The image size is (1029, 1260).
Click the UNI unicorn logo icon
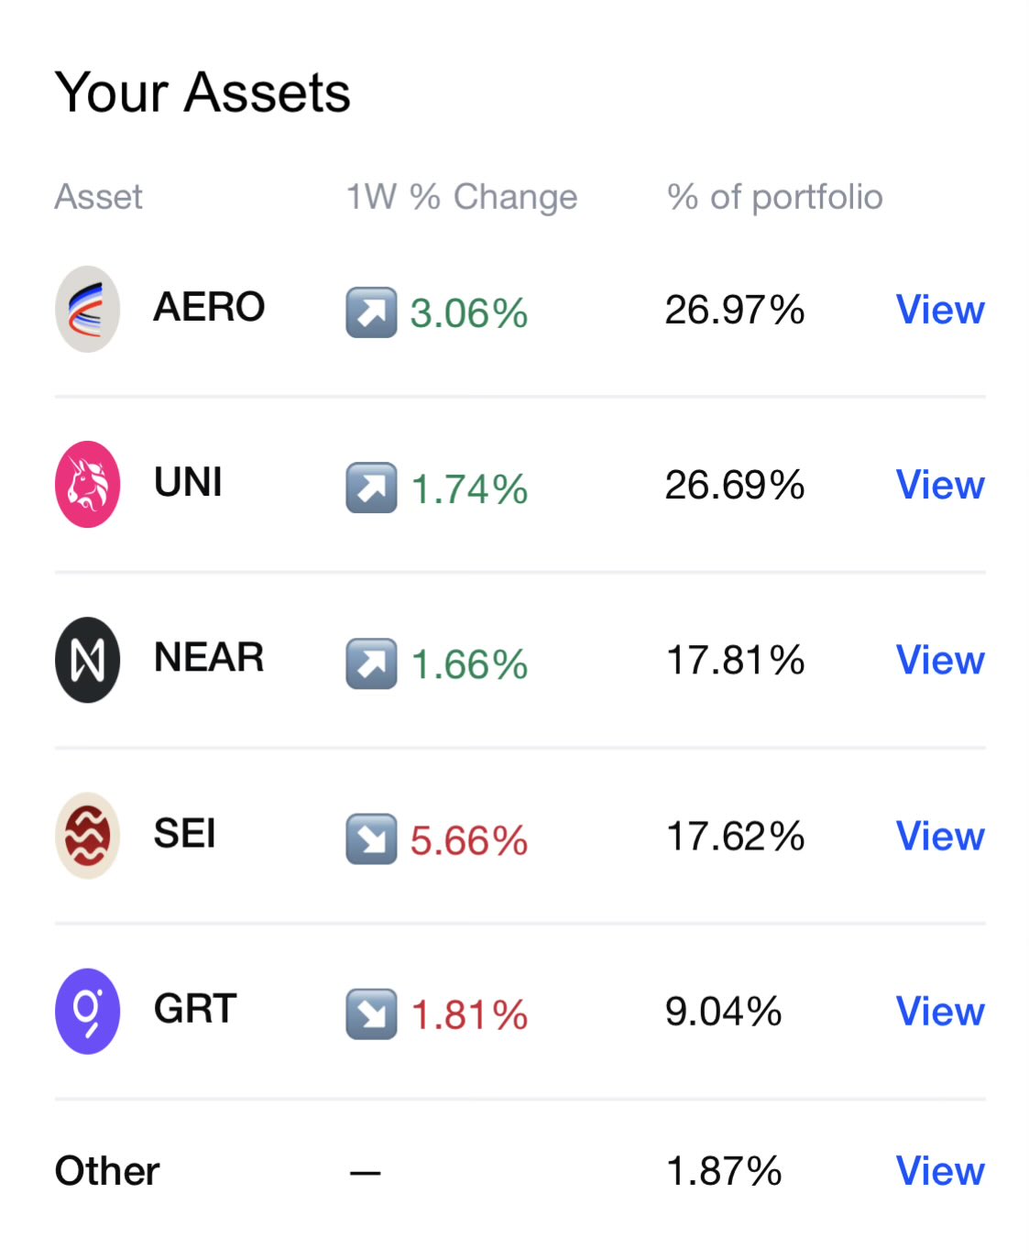click(87, 485)
